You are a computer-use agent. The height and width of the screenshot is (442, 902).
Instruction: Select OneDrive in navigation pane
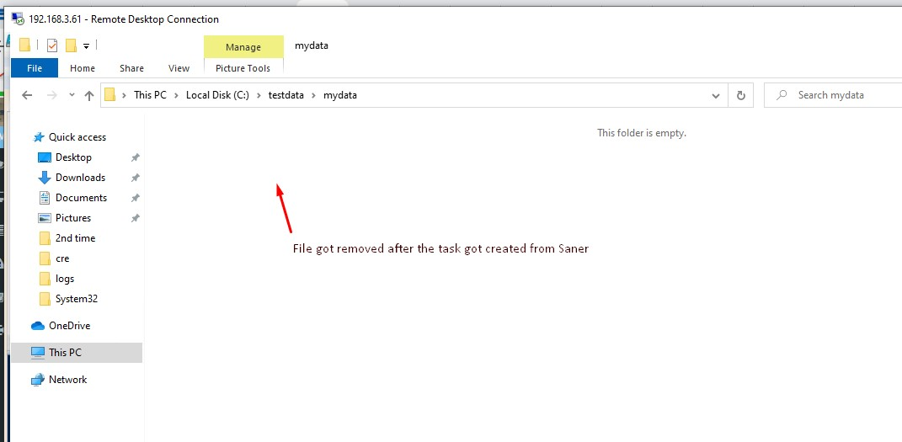(69, 325)
